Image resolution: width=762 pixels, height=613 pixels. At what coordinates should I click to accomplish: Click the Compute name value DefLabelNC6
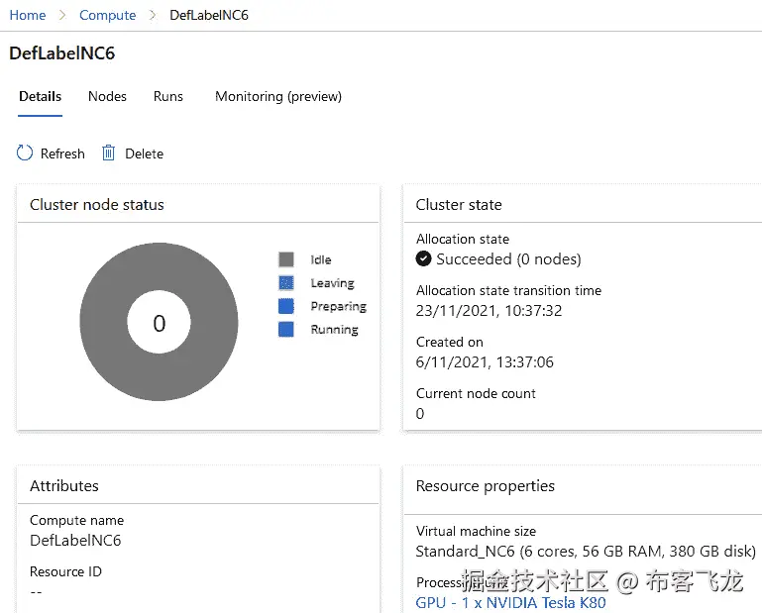point(75,541)
